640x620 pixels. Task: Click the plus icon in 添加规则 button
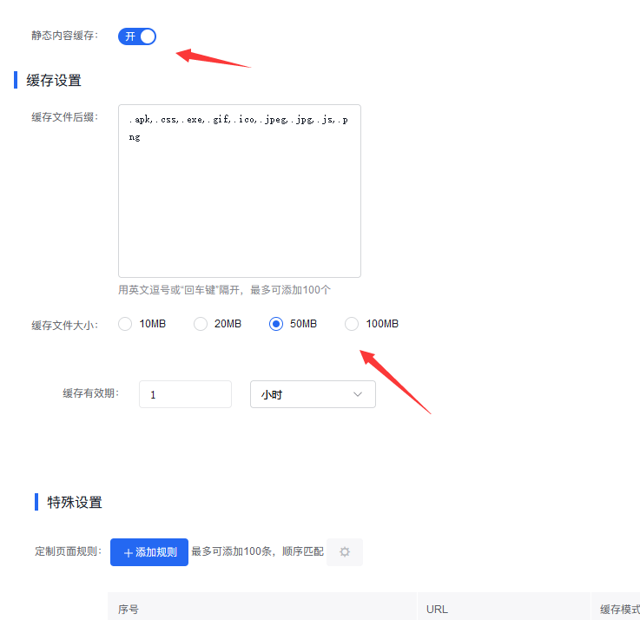[x=129, y=552]
